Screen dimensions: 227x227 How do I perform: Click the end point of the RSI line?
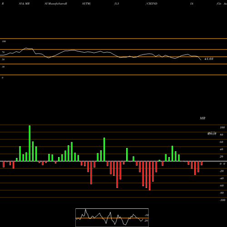click(x=201, y=60)
